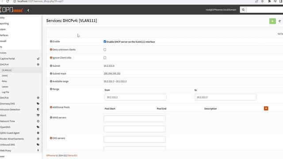Click the DHCPv4 bullseye icon
The width and height of the screenshot is (283, 159).
click(x=38, y=64)
